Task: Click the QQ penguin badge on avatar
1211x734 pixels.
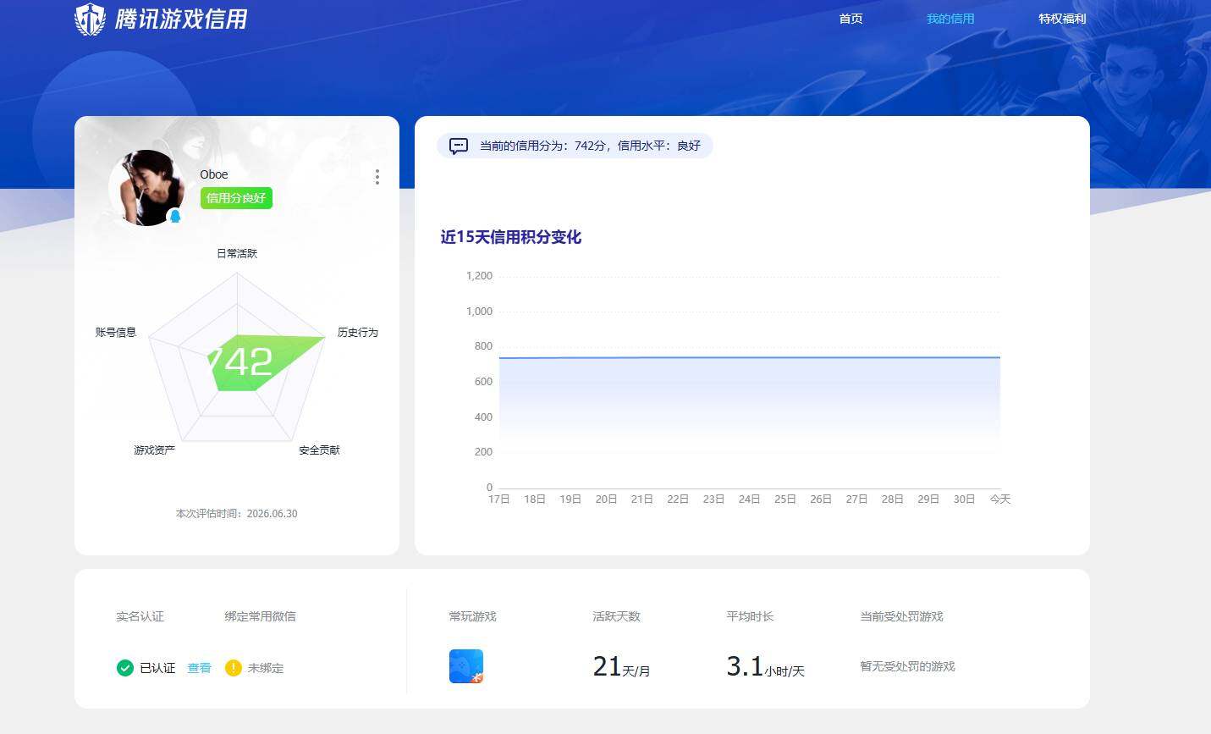Action: (x=175, y=217)
